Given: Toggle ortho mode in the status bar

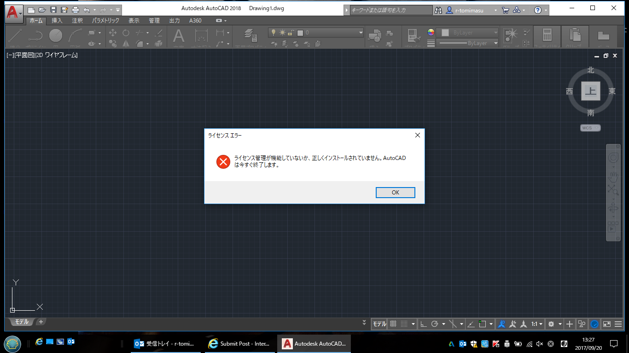Looking at the screenshot, I should [424, 324].
